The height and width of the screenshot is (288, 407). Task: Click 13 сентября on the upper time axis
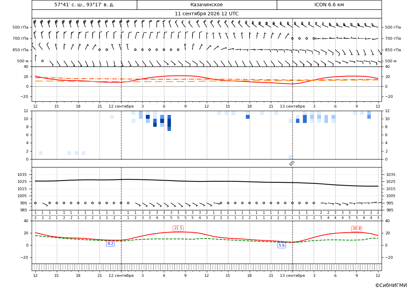pos(292,106)
